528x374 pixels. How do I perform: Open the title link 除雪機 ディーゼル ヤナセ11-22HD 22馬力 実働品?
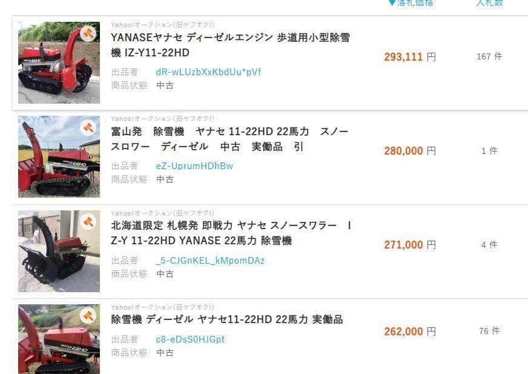pyautogui.click(x=227, y=319)
